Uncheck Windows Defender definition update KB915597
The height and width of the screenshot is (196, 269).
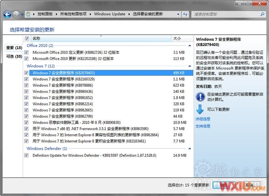point(26,155)
